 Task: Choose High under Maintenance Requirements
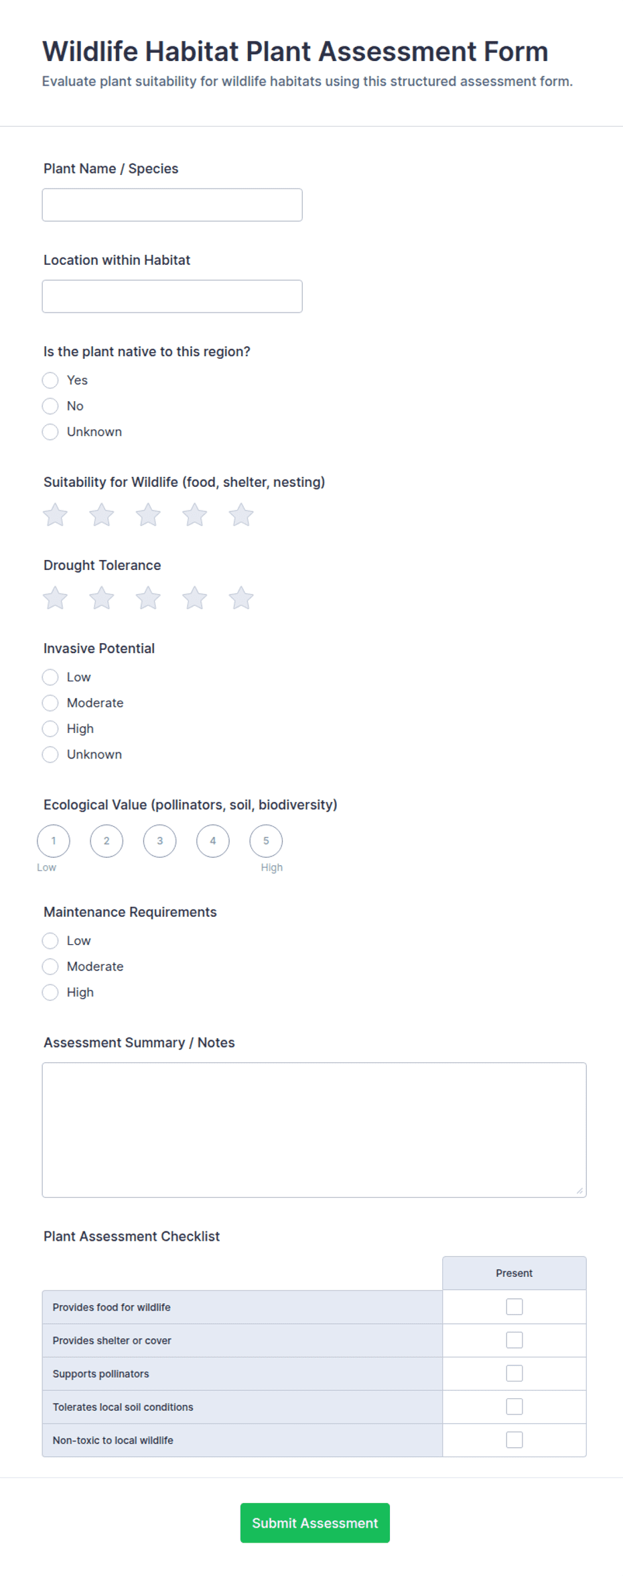[50, 993]
